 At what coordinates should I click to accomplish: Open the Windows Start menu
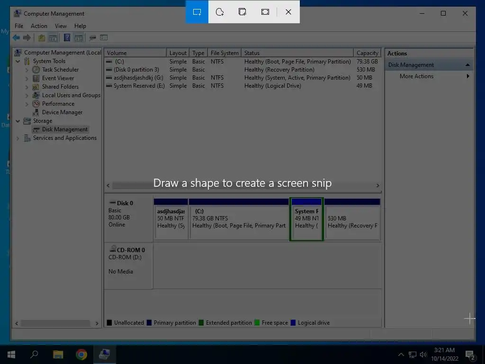(x=11, y=355)
